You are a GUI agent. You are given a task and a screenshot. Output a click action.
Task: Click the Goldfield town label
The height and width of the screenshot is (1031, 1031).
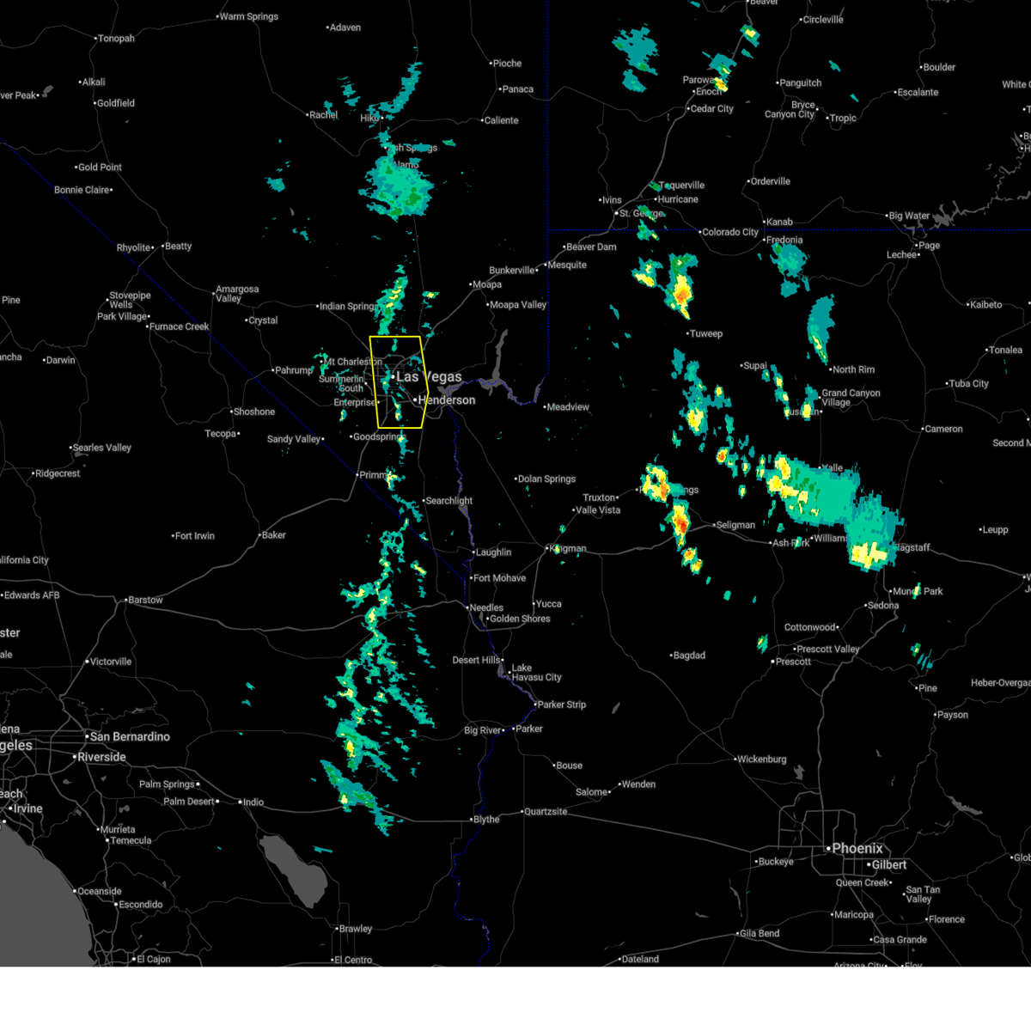point(116,103)
